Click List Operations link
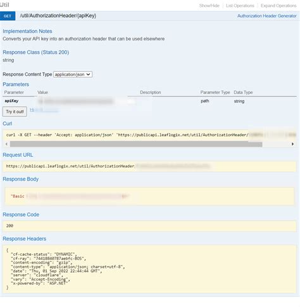Viewport: 300px width, 307px height. click(240, 6)
